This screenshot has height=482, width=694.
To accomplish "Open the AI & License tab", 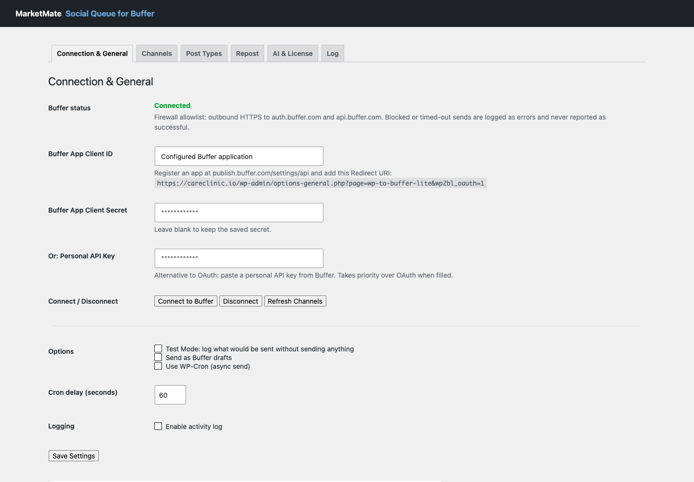I will click(x=293, y=54).
